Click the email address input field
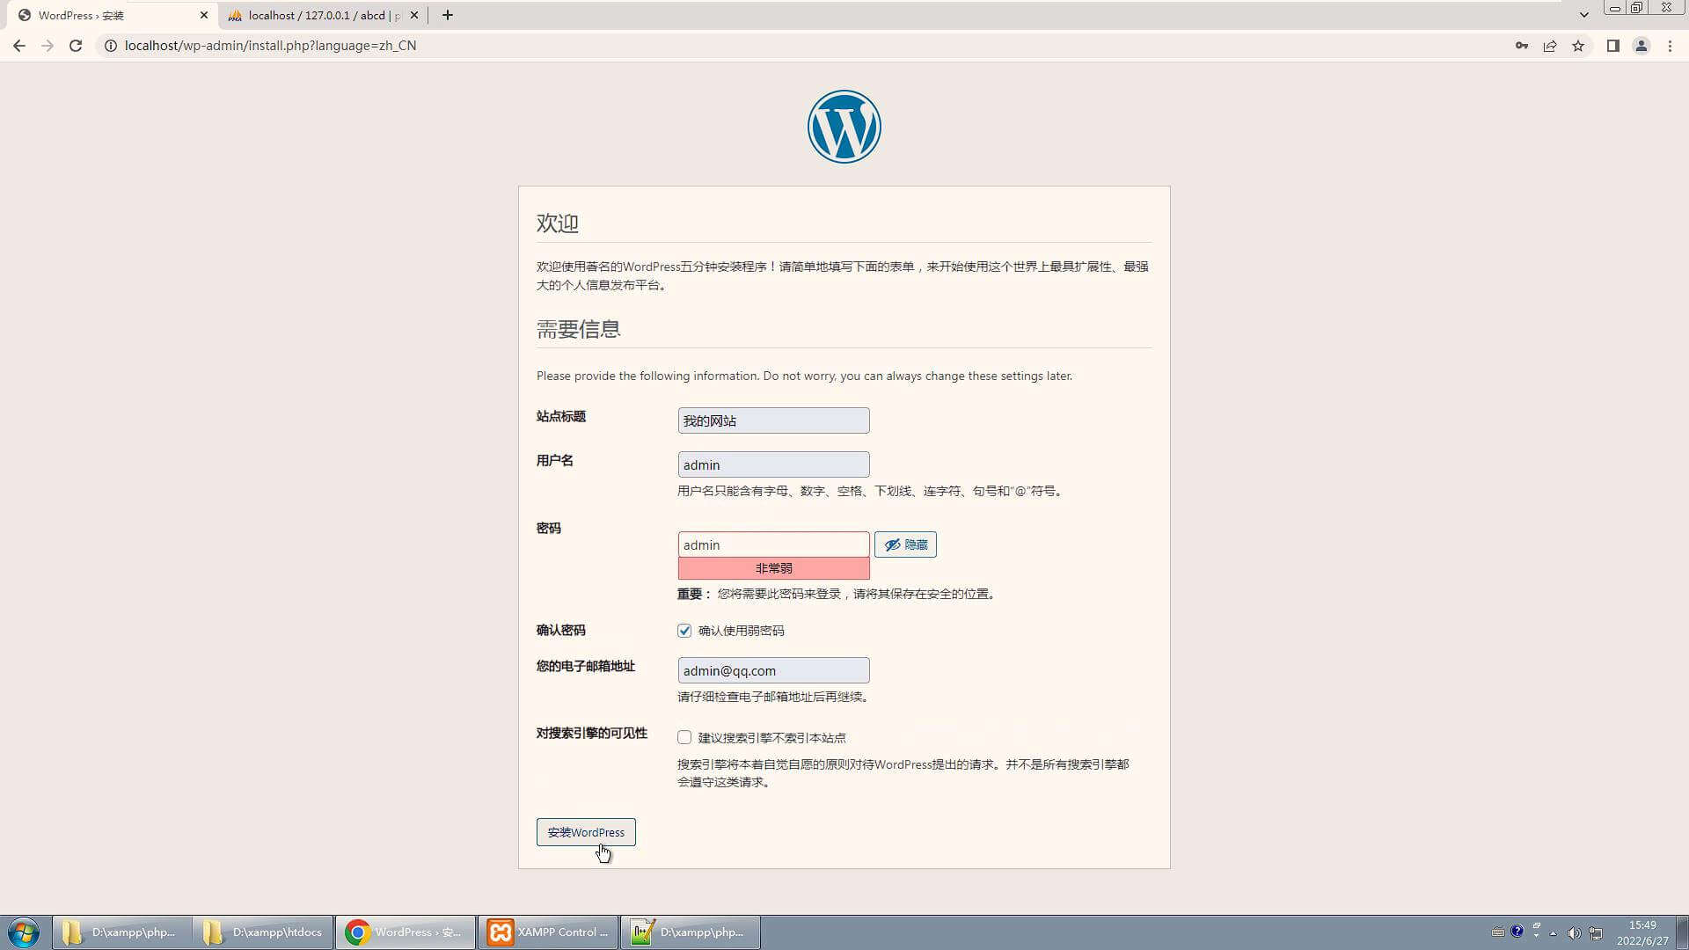 click(773, 670)
